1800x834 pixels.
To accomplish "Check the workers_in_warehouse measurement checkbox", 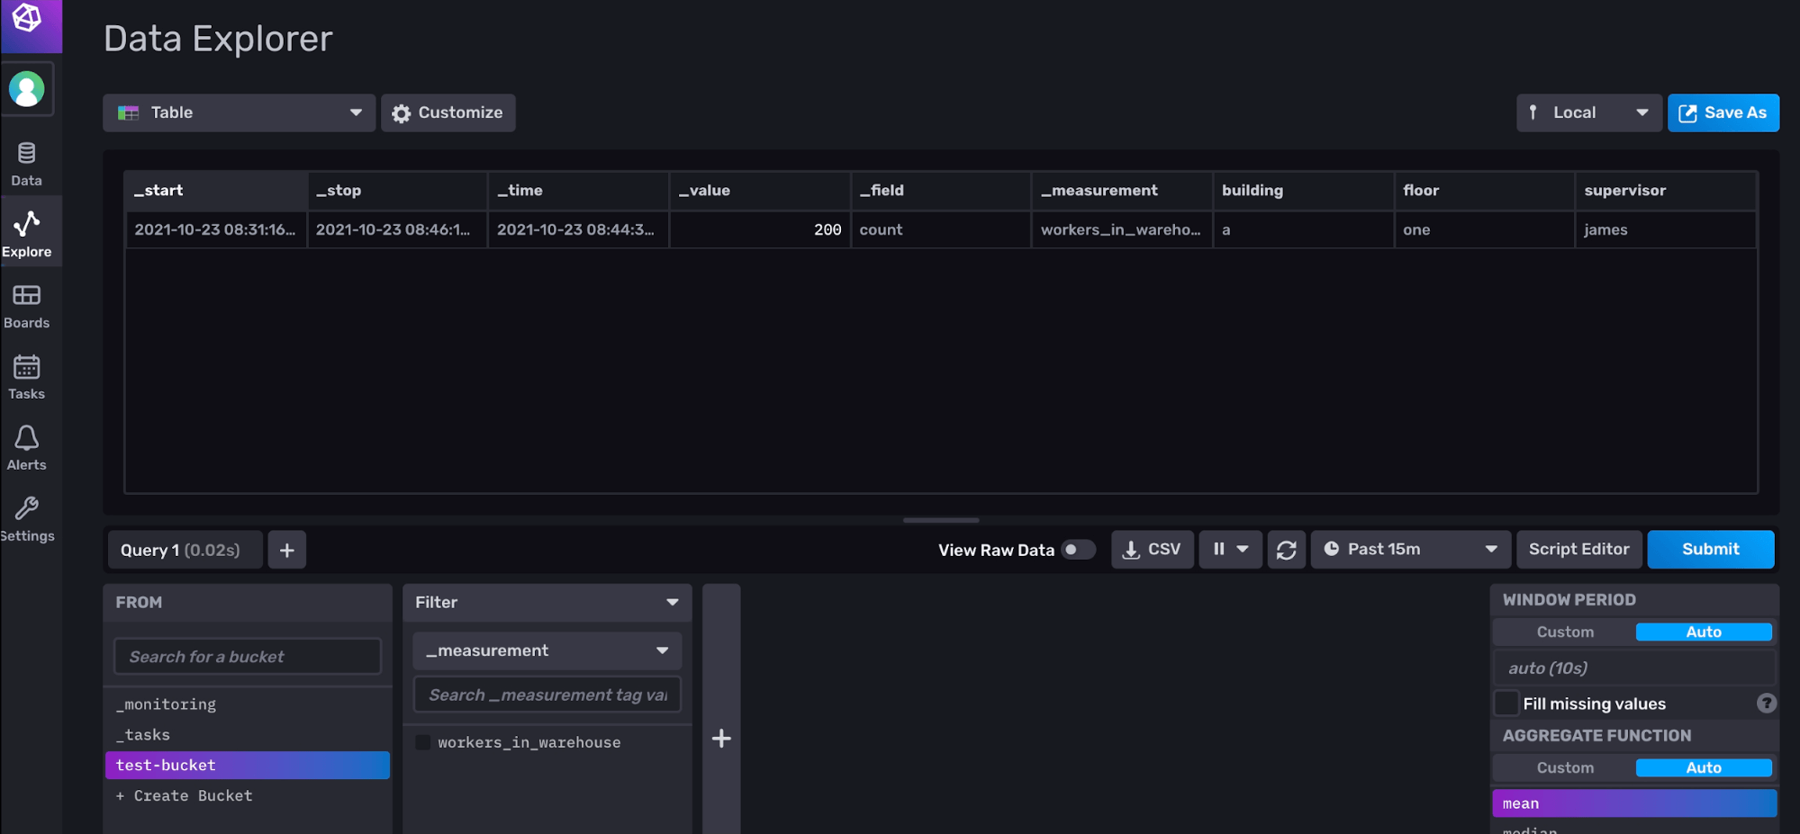I will point(422,741).
